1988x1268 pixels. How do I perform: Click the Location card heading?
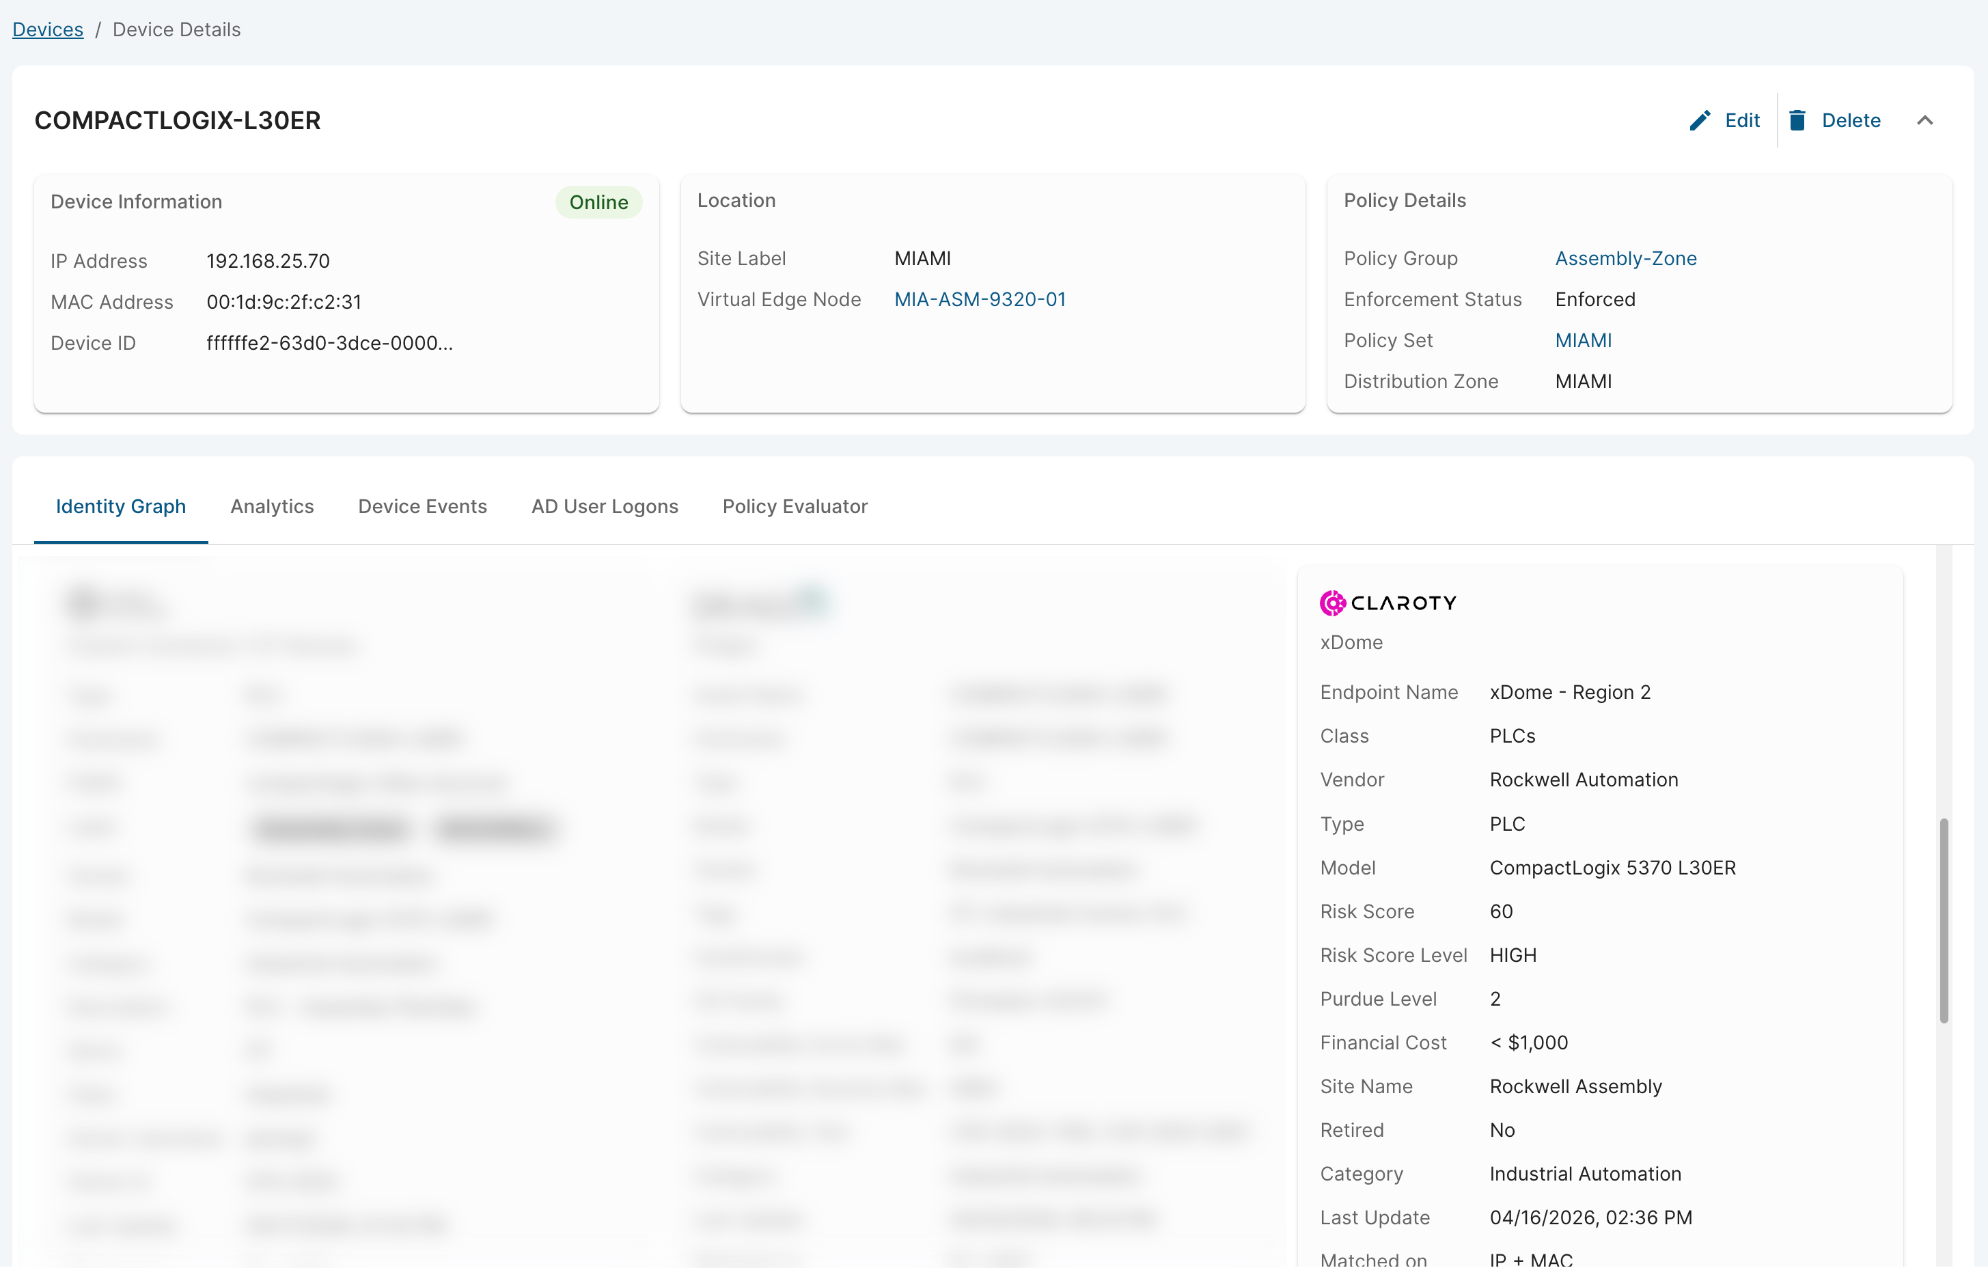(736, 201)
